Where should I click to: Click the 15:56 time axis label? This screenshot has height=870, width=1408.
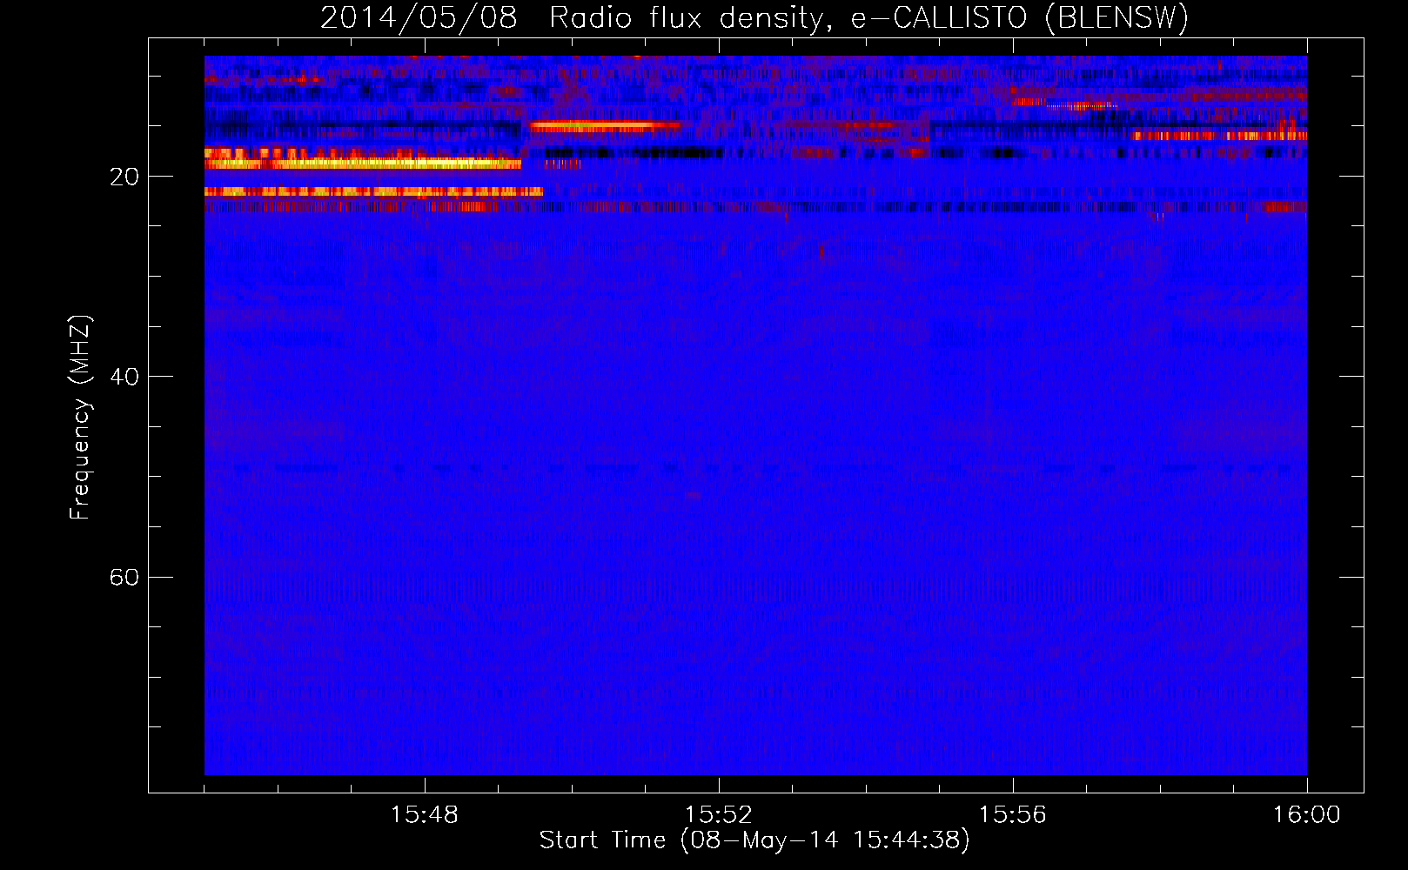(x=1013, y=815)
